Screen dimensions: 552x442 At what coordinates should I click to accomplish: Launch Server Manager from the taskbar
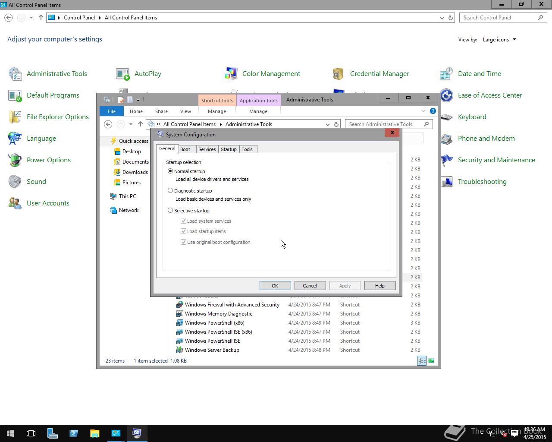pyautogui.click(x=52, y=433)
